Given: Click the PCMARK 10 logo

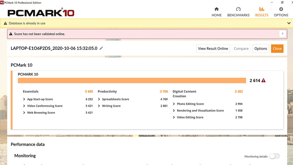Looking at the screenshot, I should point(41,12).
